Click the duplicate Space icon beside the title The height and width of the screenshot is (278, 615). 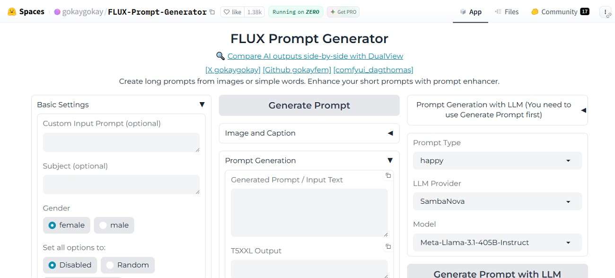[212, 12]
